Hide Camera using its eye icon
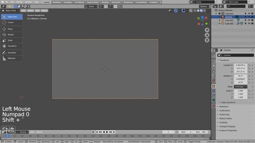Image resolution: width=255 pixels, height=143 pixels. (x=249, y=17)
